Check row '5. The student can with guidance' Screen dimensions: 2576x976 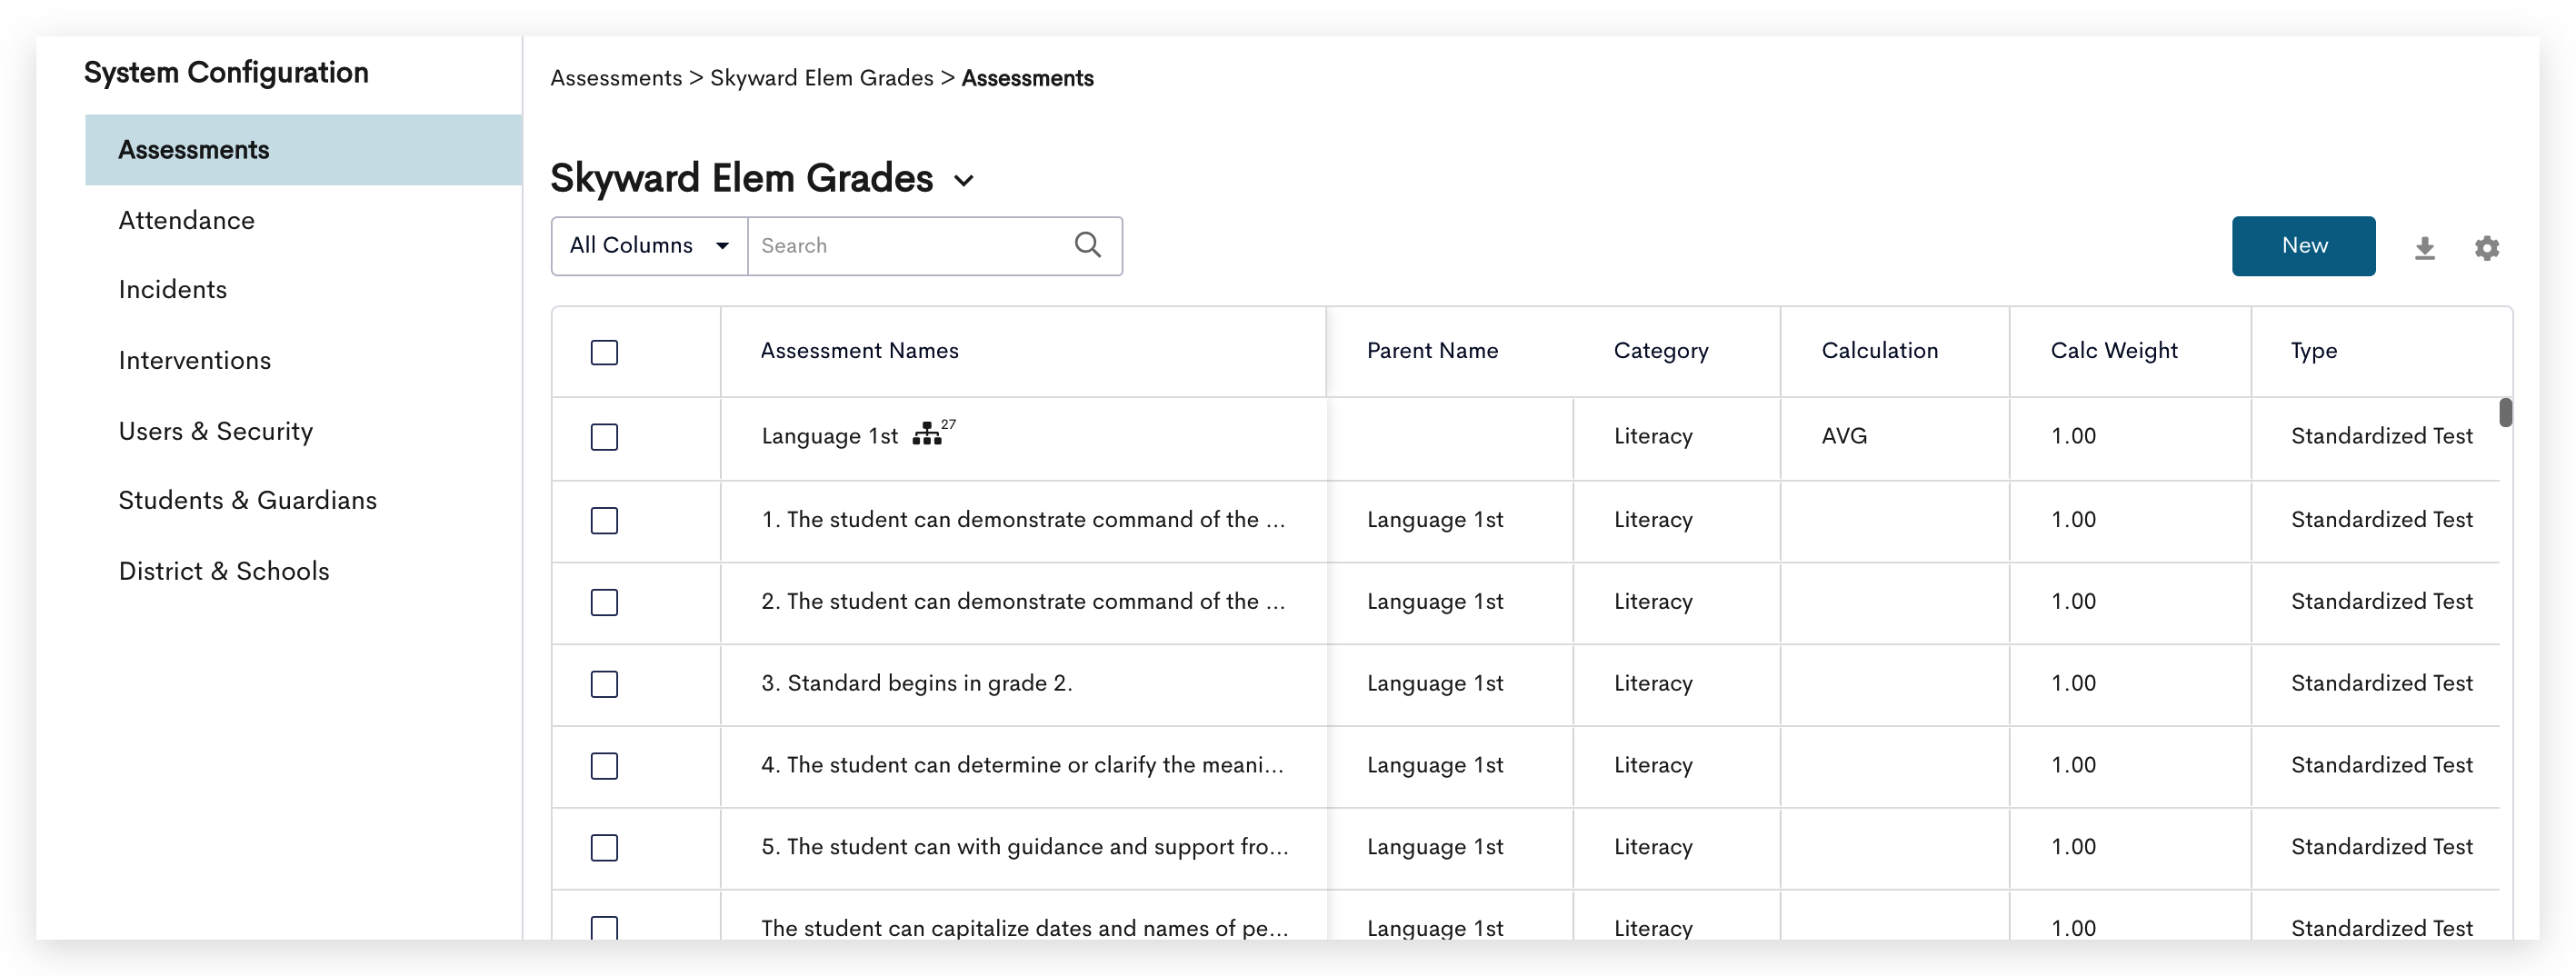pyautogui.click(x=604, y=848)
